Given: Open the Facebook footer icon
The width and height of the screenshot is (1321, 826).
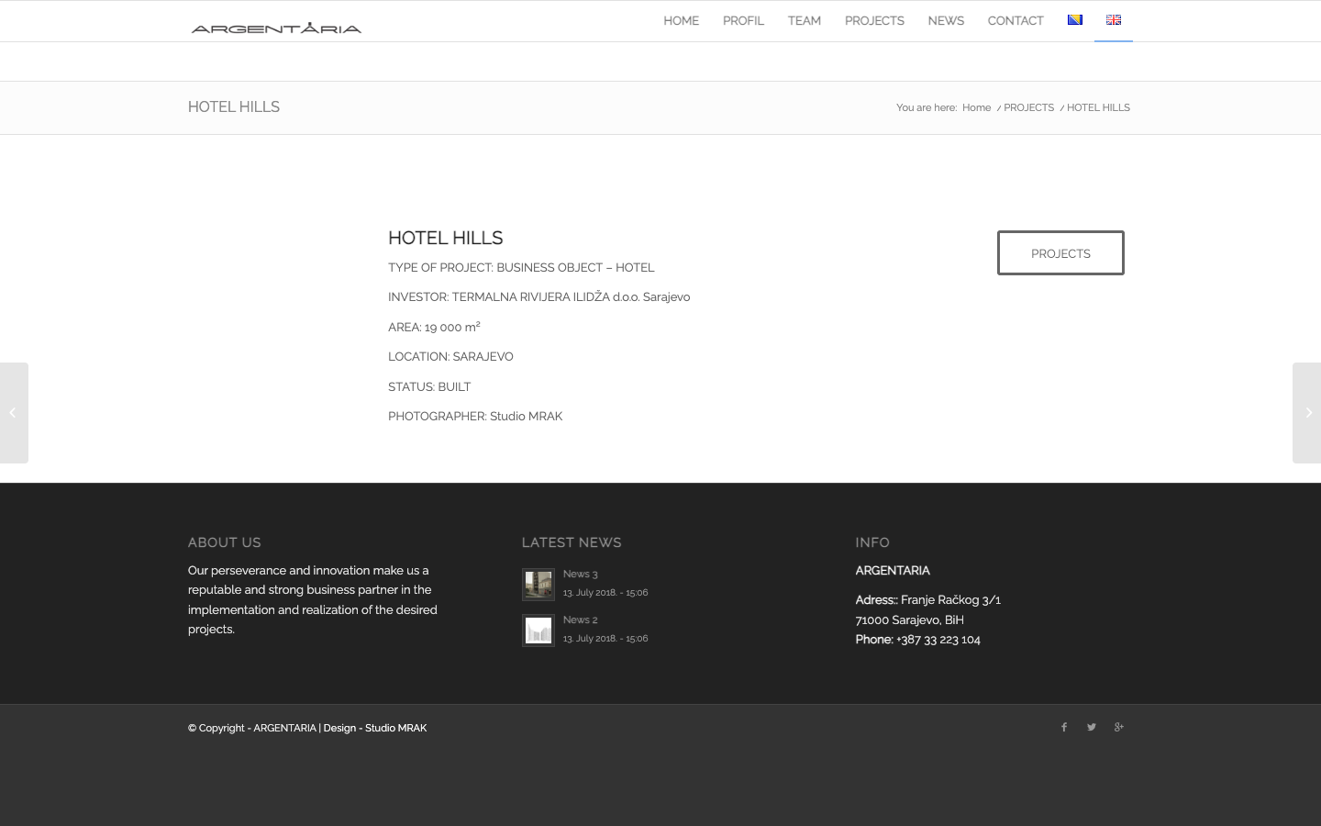Looking at the screenshot, I should pyautogui.click(x=1064, y=727).
